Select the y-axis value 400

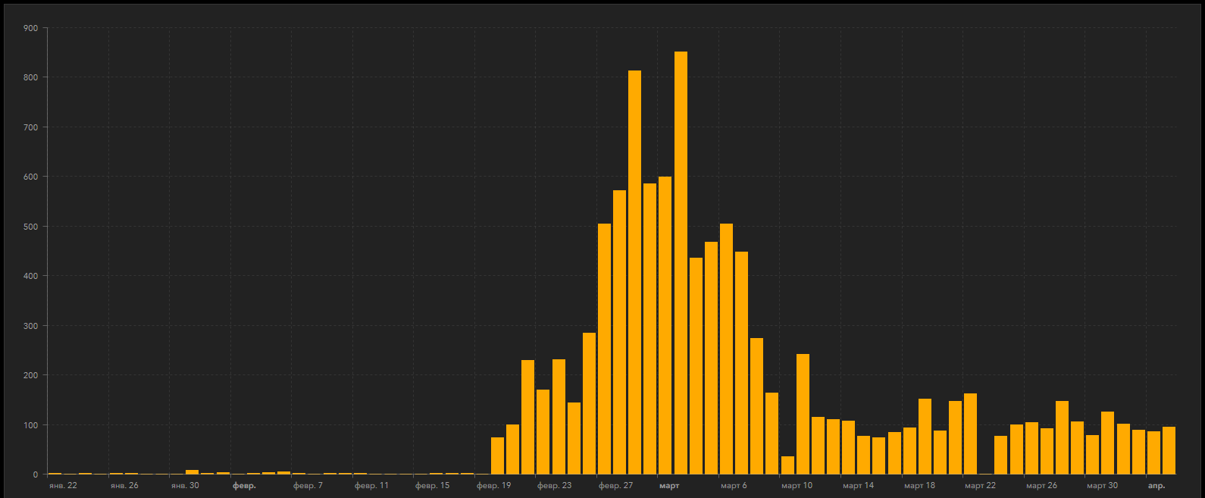click(30, 276)
